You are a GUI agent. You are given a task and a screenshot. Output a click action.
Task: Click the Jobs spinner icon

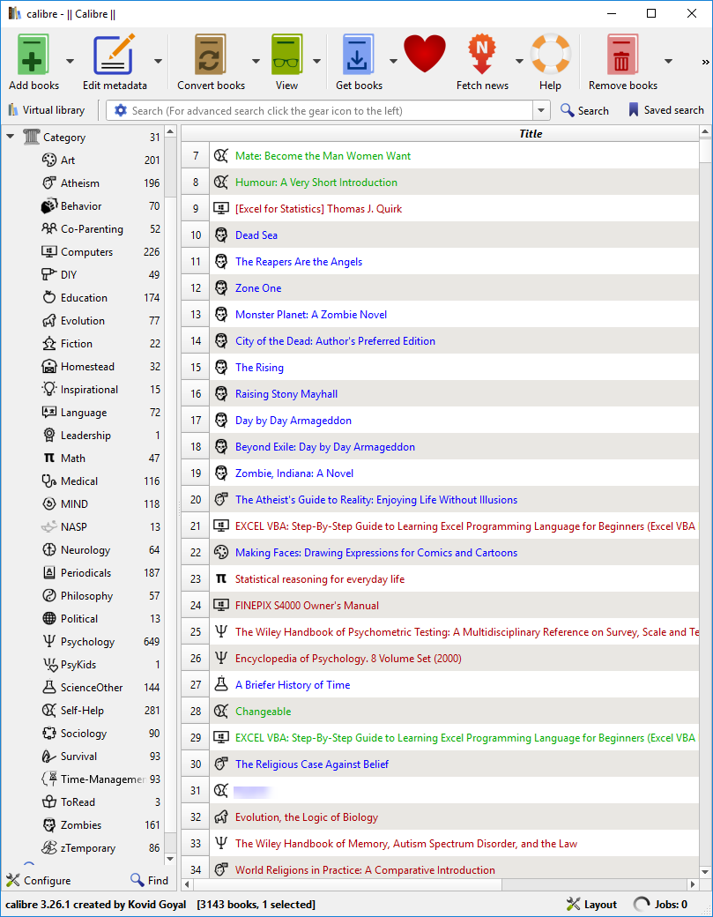pos(642,904)
